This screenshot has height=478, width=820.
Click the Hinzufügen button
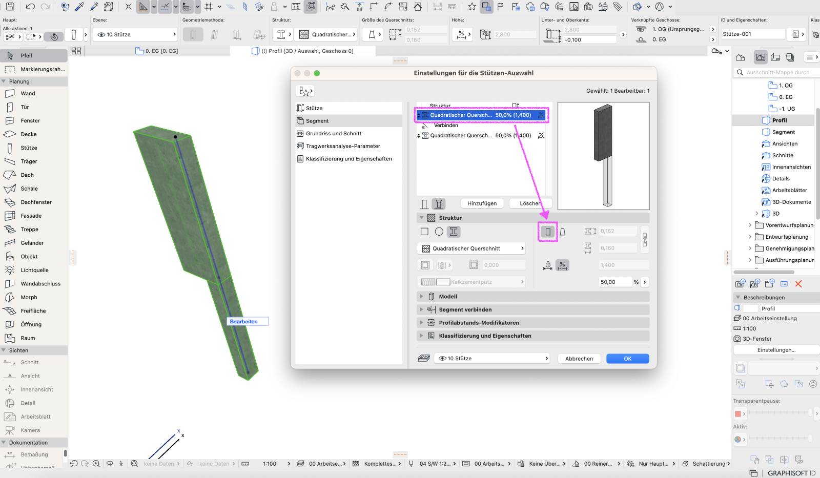pyautogui.click(x=482, y=203)
